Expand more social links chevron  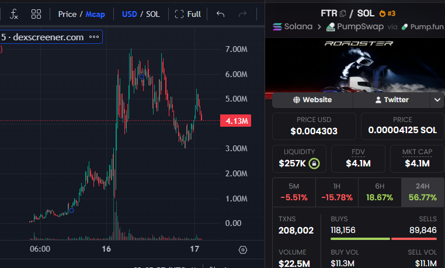[x=437, y=100]
